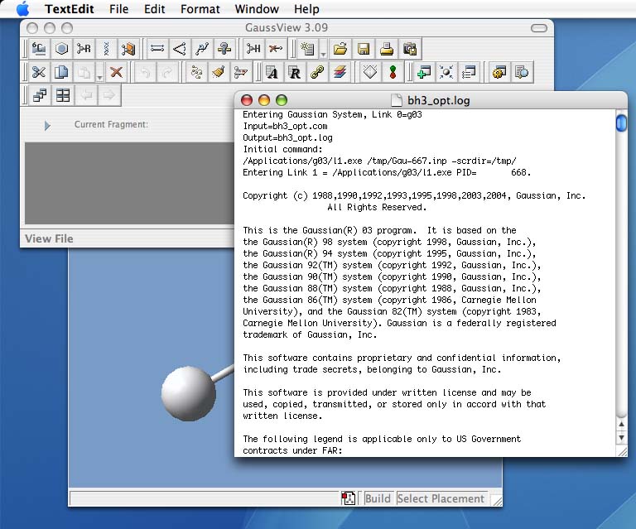Open file using the folder icon

point(340,49)
